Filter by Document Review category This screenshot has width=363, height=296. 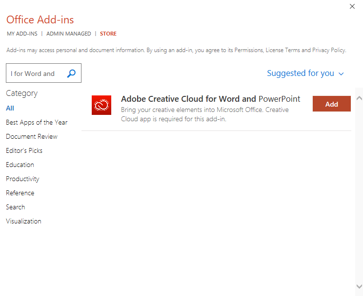(32, 136)
